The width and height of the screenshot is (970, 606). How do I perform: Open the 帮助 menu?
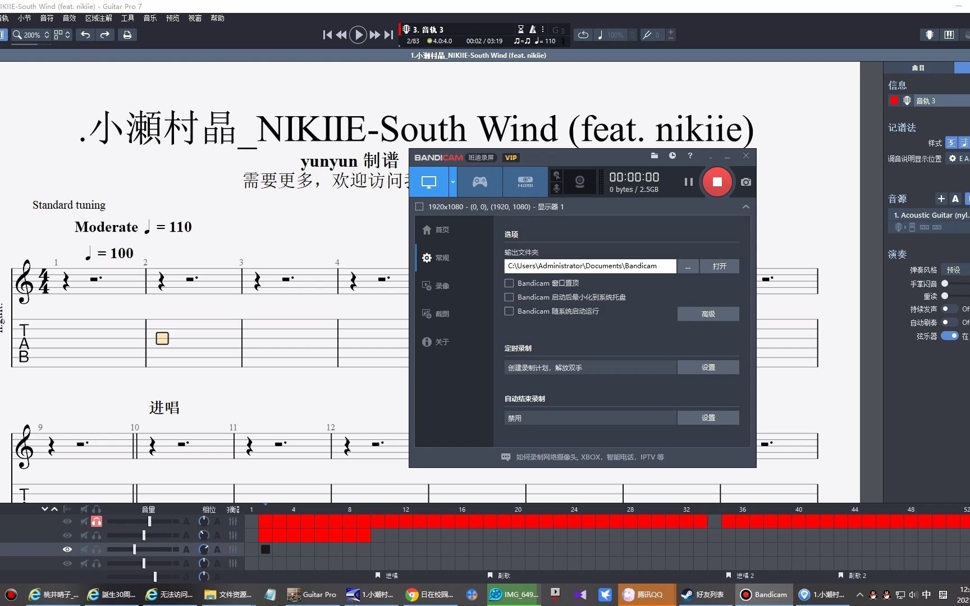point(217,18)
